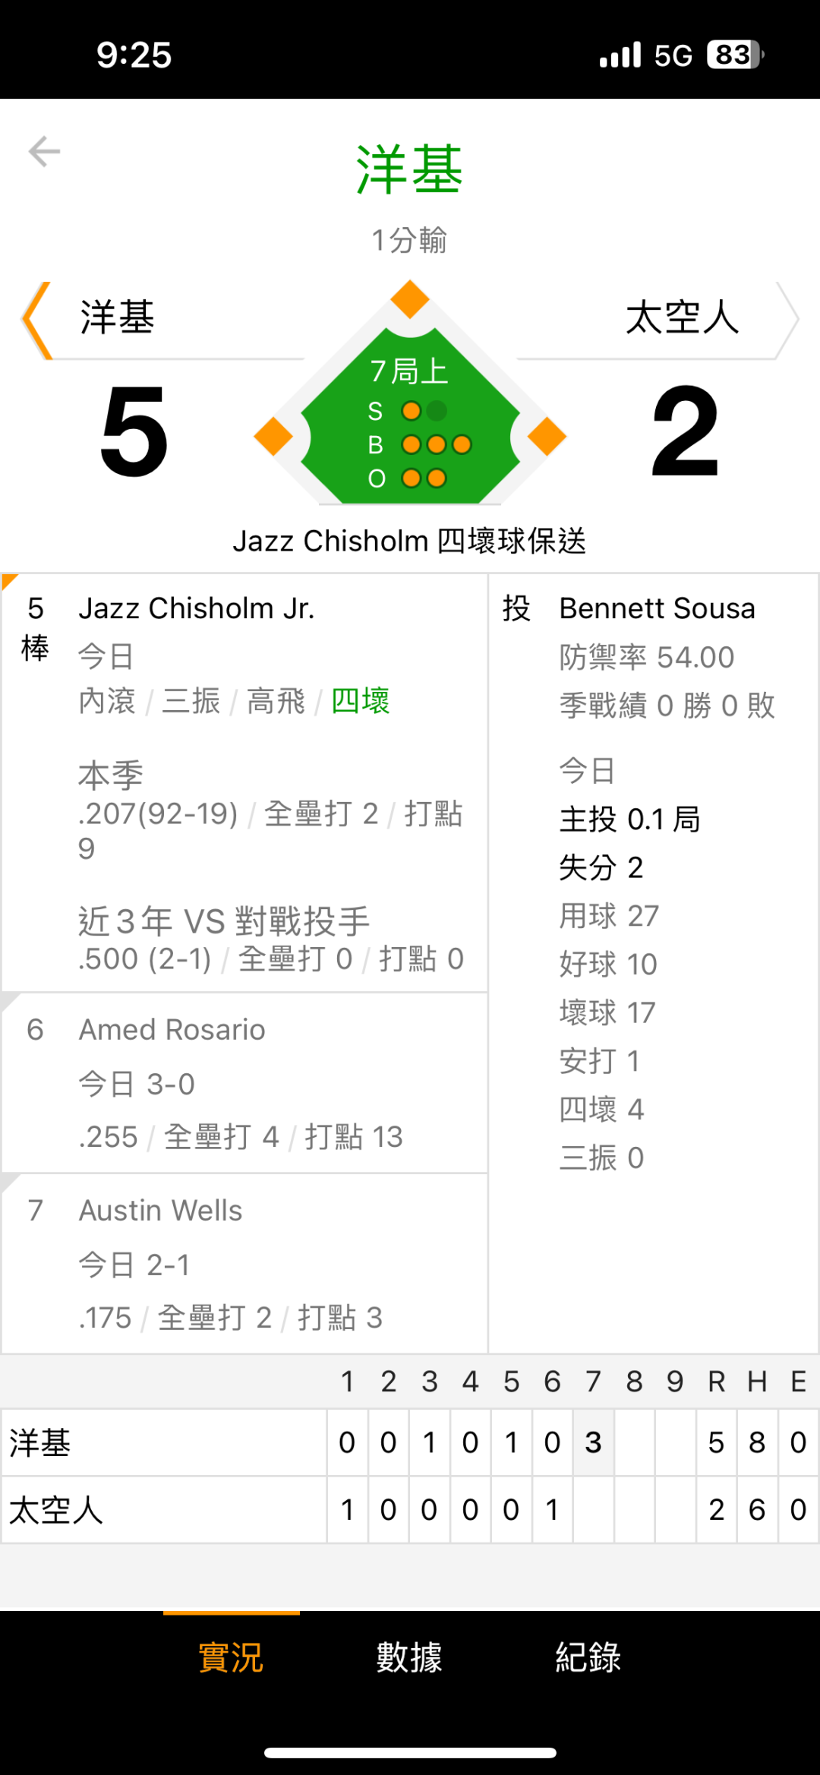Screen dimensions: 820x1775
Task: Tap the first base orange diamond
Action: pyautogui.click(x=547, y=437)
